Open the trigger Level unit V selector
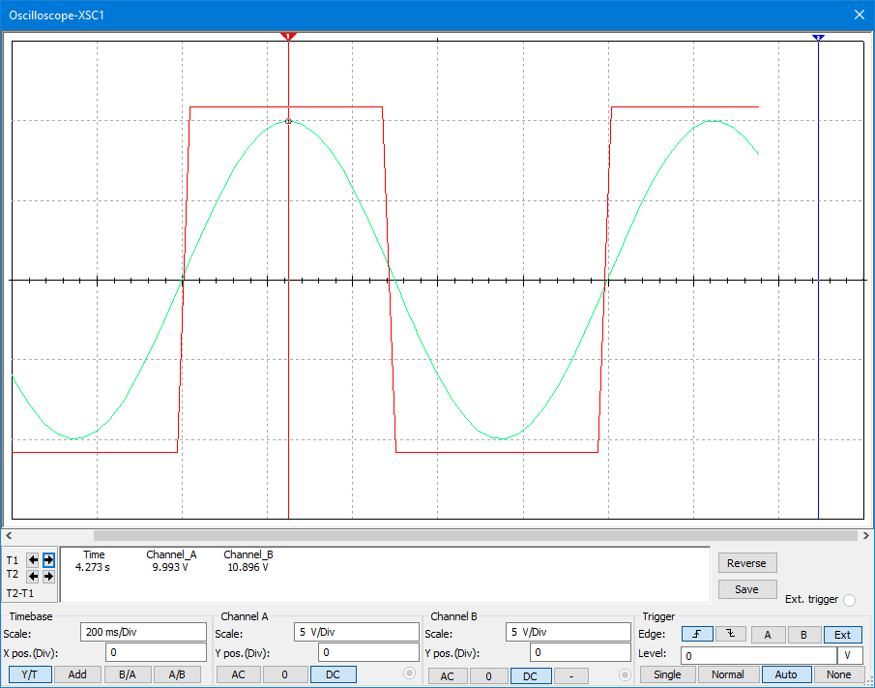875x688 pixels. [849, 655]
